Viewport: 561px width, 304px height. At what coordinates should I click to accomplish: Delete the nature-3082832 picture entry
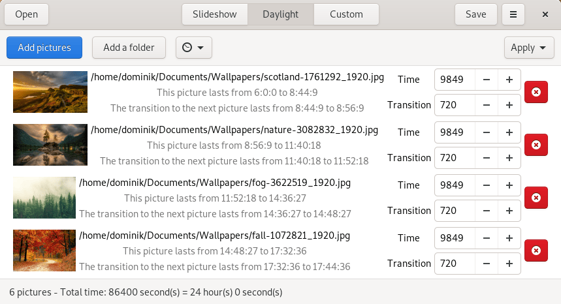tap(536, 145)
